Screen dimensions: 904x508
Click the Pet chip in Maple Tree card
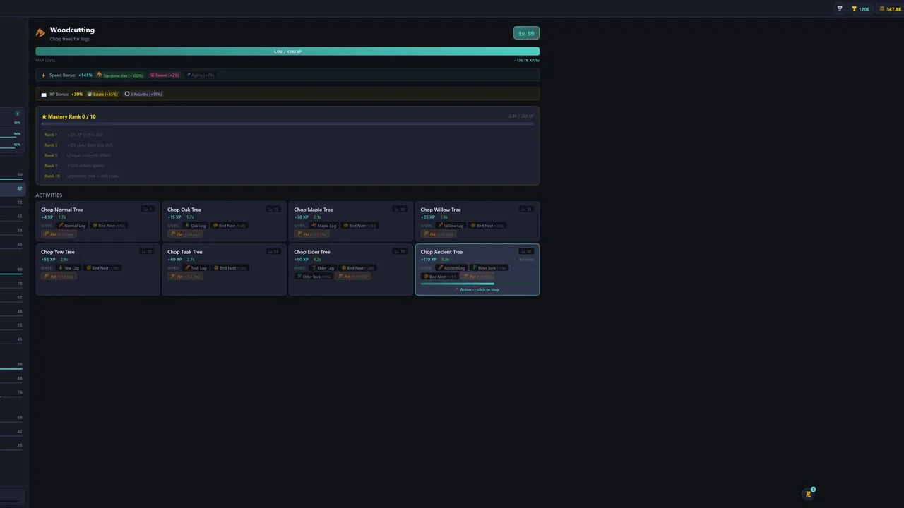tap(311, 234)
